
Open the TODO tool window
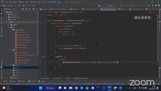tap(13, 81)
